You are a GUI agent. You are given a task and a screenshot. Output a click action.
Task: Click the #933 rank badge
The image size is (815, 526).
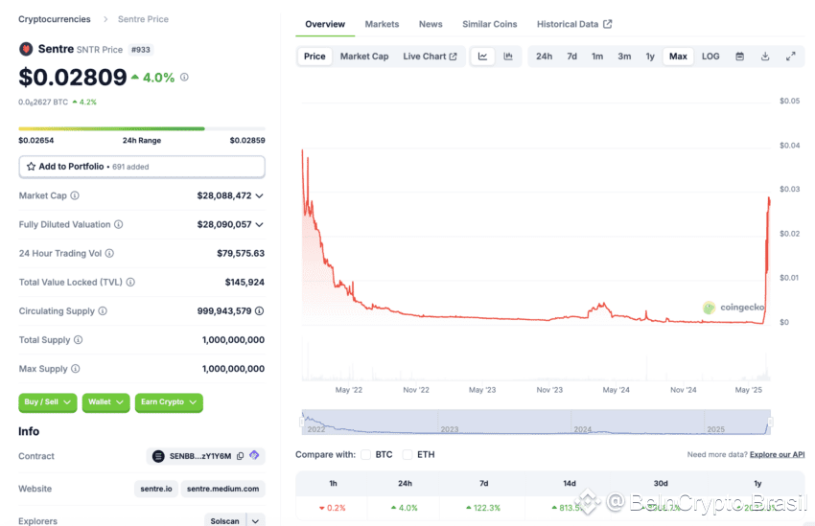(140, 50)
